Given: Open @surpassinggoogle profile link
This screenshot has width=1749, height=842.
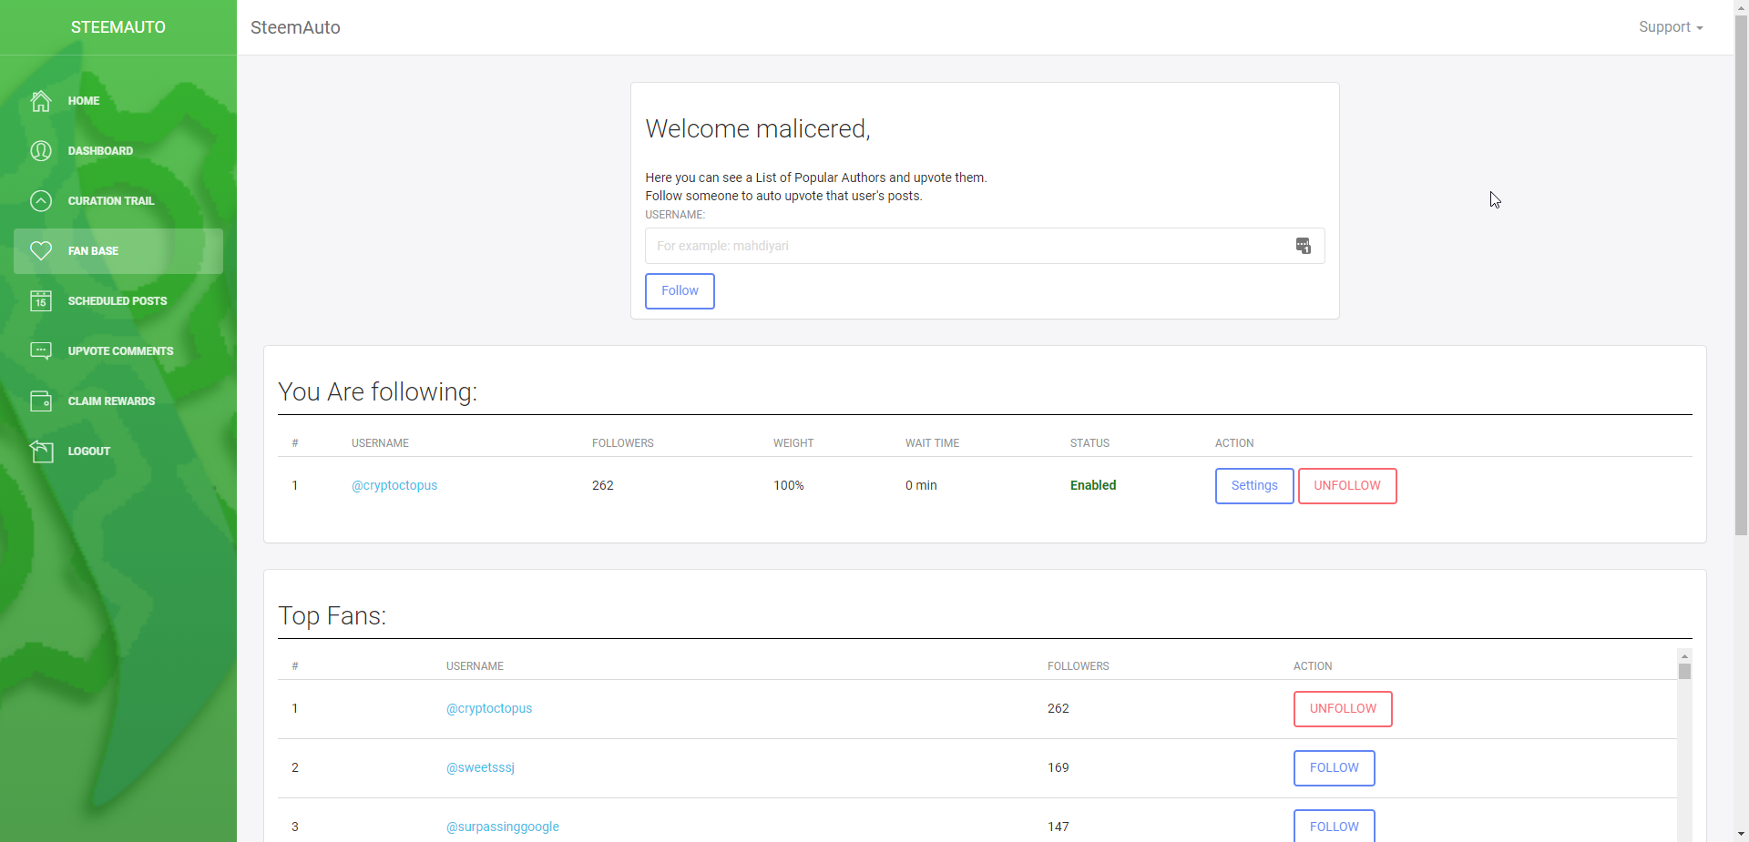Looking at the screenshot, I should pos(503,827).
